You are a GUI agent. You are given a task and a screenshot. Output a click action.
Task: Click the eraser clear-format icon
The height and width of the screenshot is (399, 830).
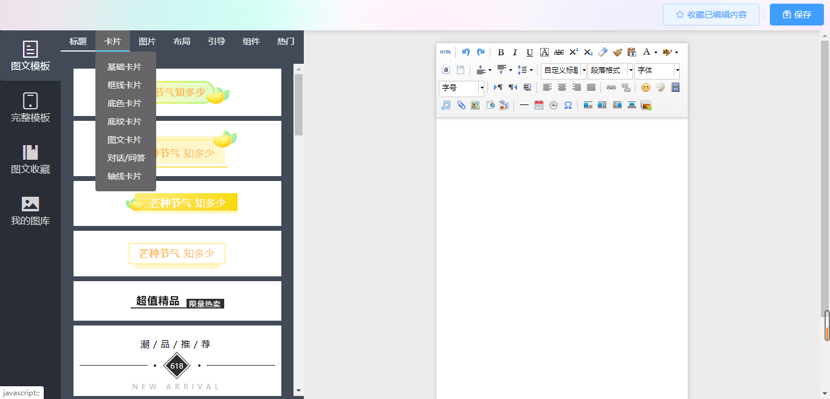tap(603, 52)
